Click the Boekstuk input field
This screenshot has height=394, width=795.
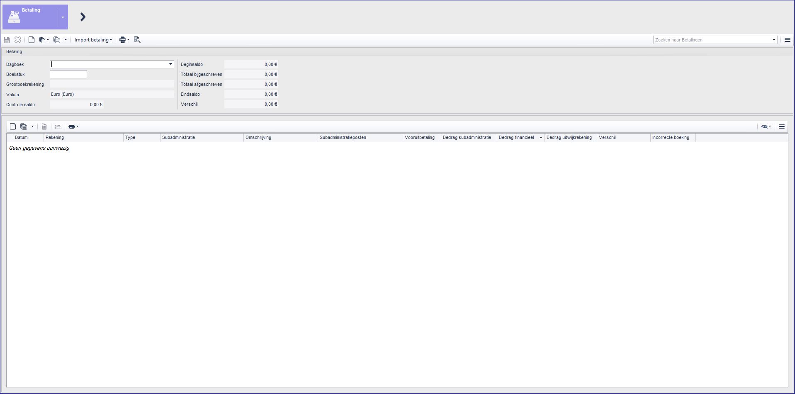click(x=68, y=74)
